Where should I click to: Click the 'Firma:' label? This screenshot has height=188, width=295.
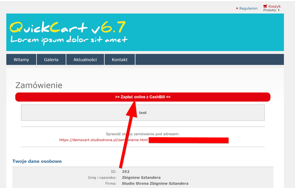(111, 183)
